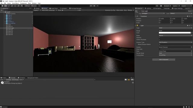Click the Add Component button
Screen dimensions: 193x108
(163, 59)
